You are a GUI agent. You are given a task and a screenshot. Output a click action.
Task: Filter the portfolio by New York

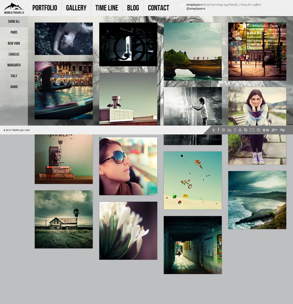click(x=14, y=44)
